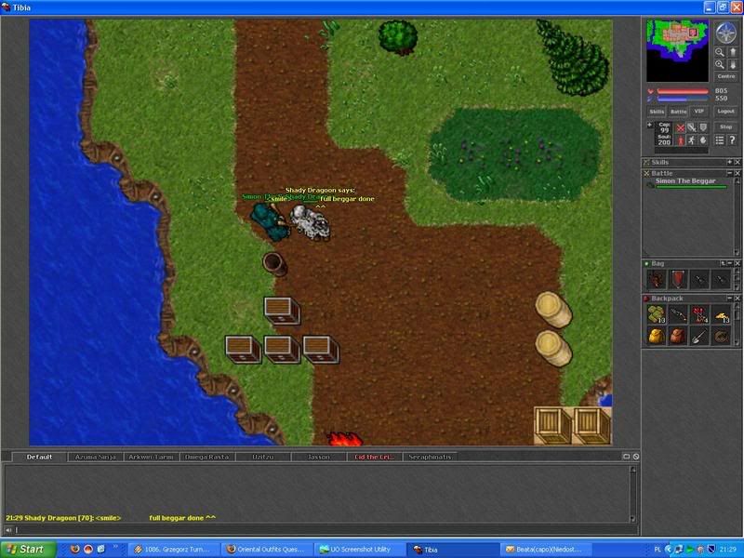The height and width of the screenshot is (558, 744).
Task: Open the yellow backpack item
Action: pyautogui.click(x=657, y=337)
